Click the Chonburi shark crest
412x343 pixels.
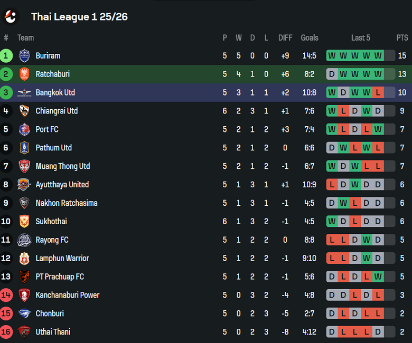point(24,313)
